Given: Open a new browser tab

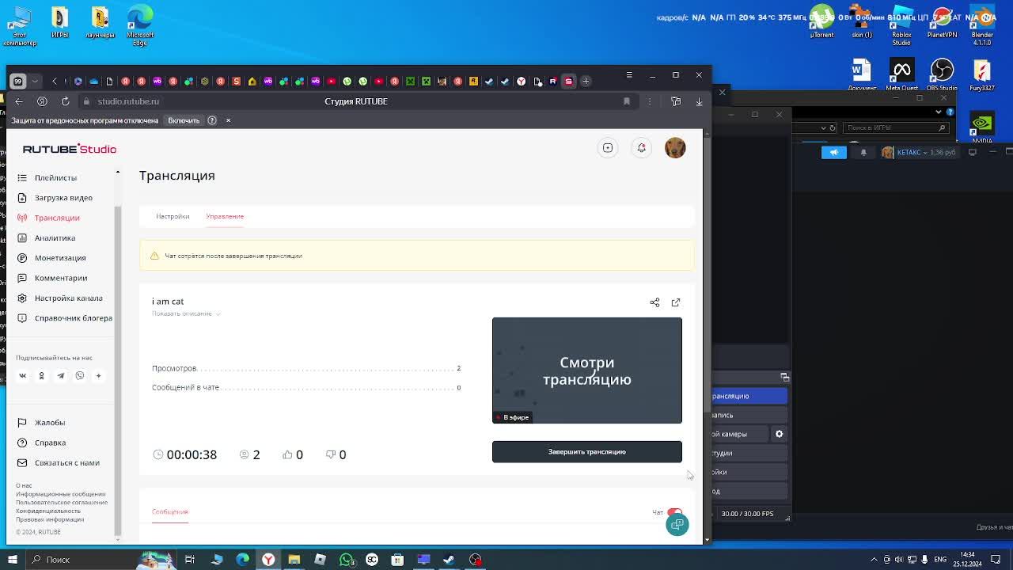Looking at the screenshot, I should (x=586, y=81).
